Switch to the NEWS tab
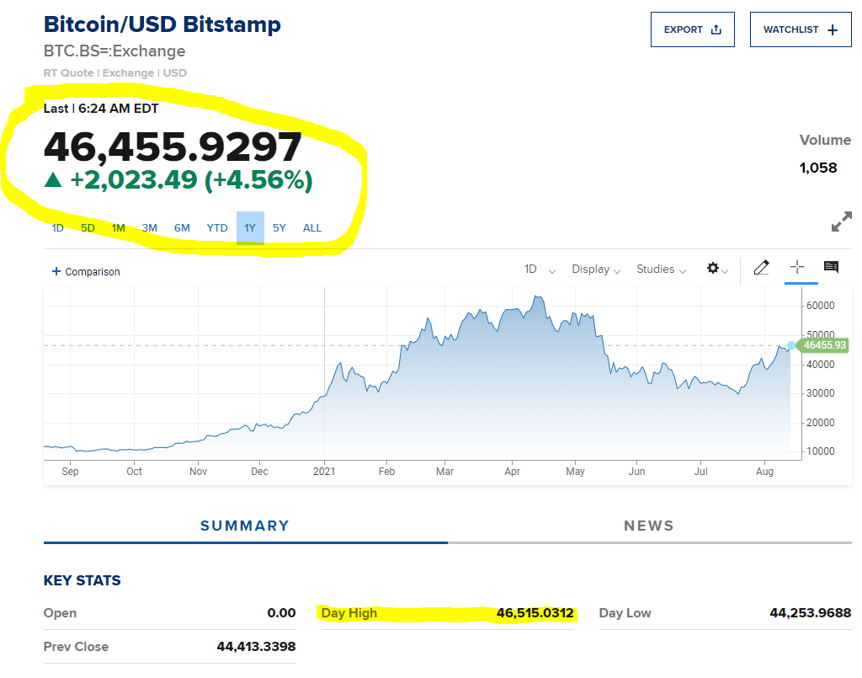862x678 pixels. 649,525
